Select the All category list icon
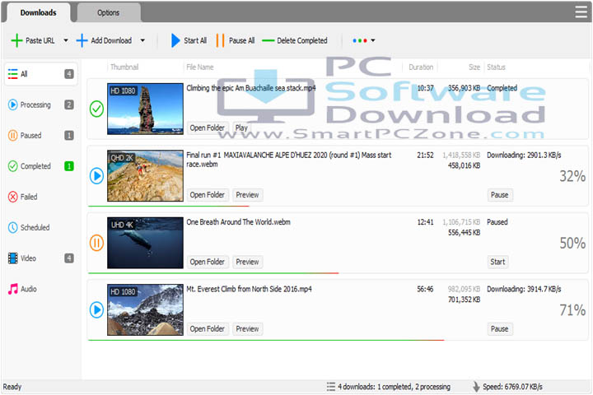This screenshot has height=395, width=593. tap(13, 74)
